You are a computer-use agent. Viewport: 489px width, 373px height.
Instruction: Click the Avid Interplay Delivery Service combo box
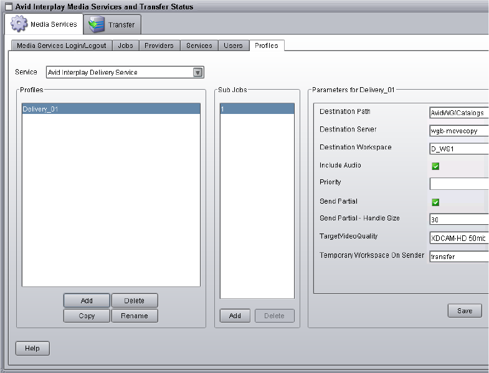tap(125, 72)
